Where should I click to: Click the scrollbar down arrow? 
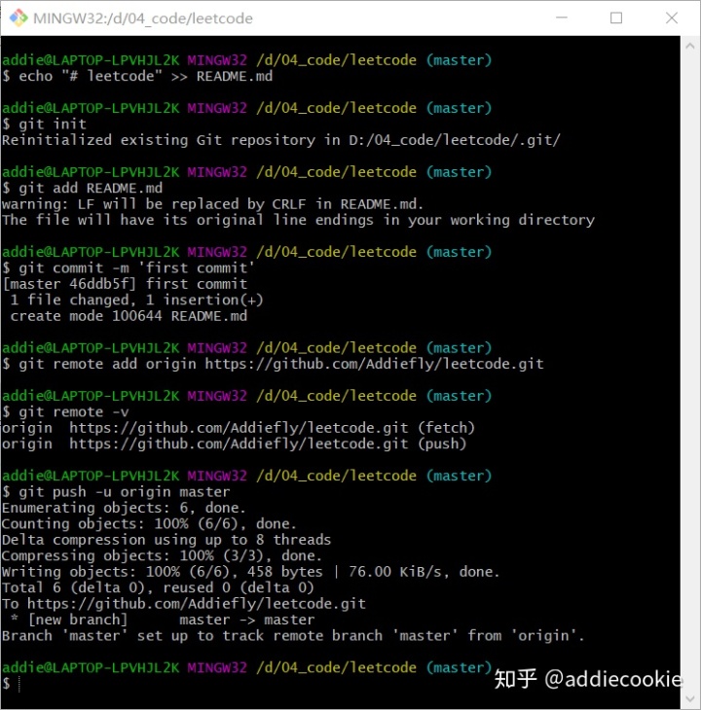(690, 698)
